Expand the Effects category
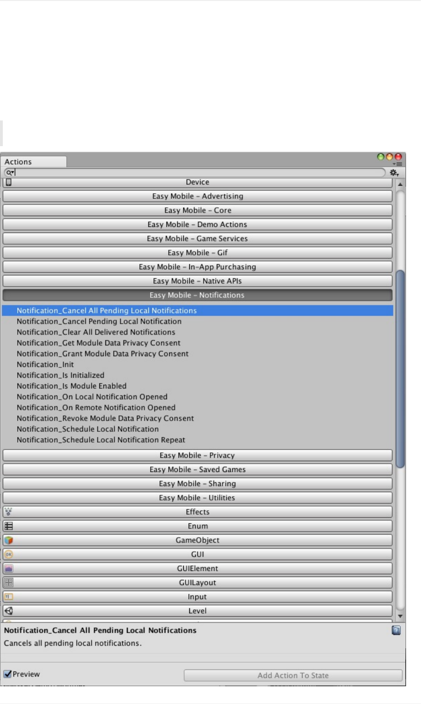This screenshot has height=704, width=421. [x=198, y=512]
